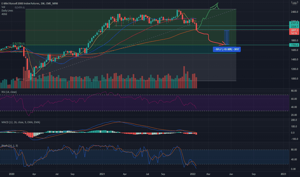Click the 2023 label on the time axis
The height and width of the screenshot is (177, 300).
283,174
